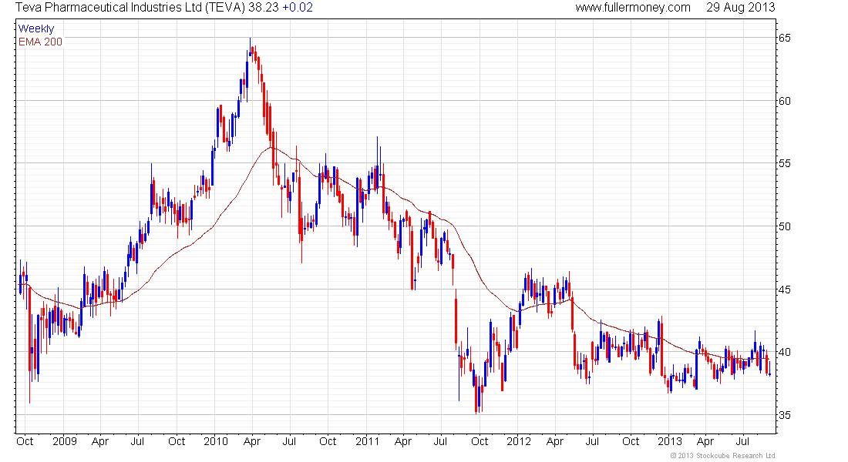This screenshot has width=848, height=462.
Task: Click the 45 price axis label
Action: 784,290
